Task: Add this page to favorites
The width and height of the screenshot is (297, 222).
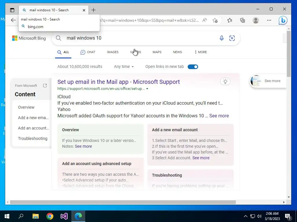Action: click(x=215, y=20)
